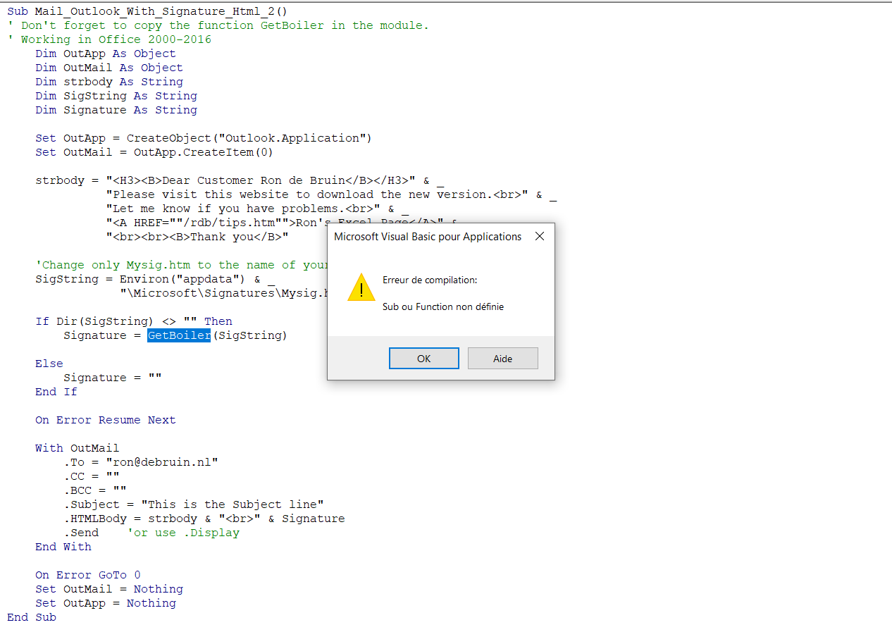Image resolution: width=892 pixels, height=632 pixels.
Task: Click the "Erreur de compilation:" text
Action: (x=430, y=280)
